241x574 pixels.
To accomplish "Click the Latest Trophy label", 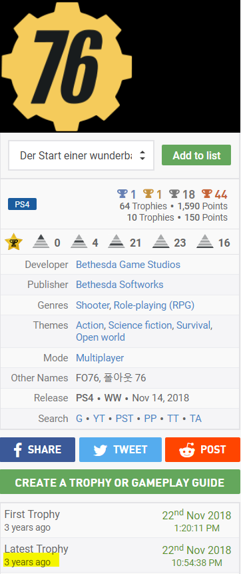I will pyautogui.click(x=36, y=549).
